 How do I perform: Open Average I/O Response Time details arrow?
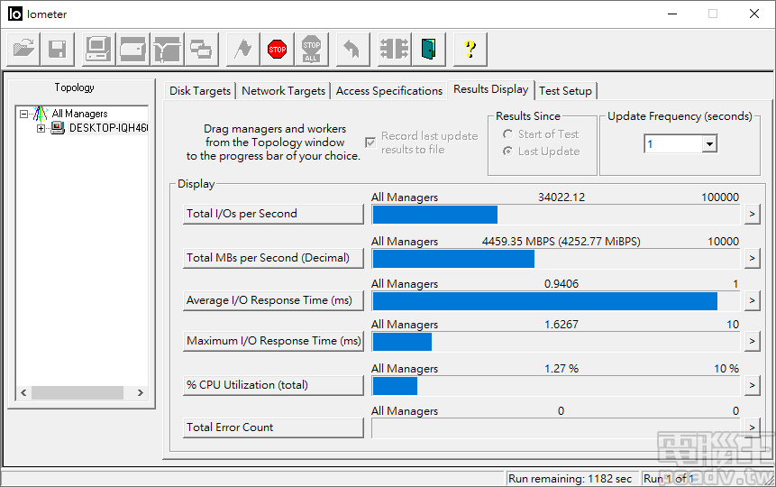(753, 300)
